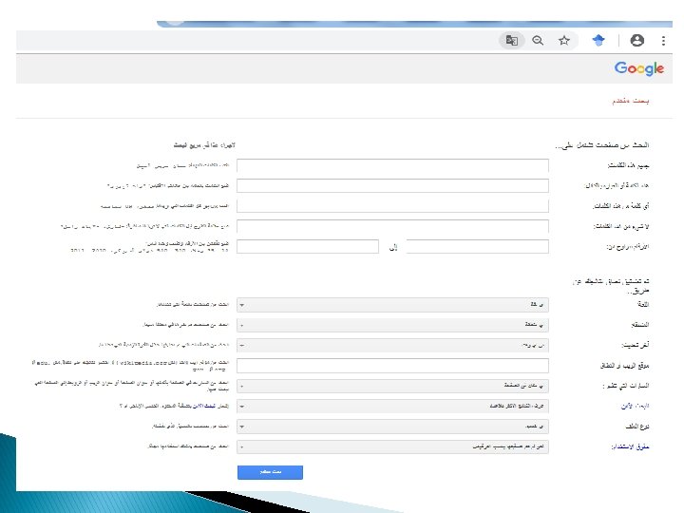
Task: Open the Chrome three-dot menu
Action: [x=663, y=41]
